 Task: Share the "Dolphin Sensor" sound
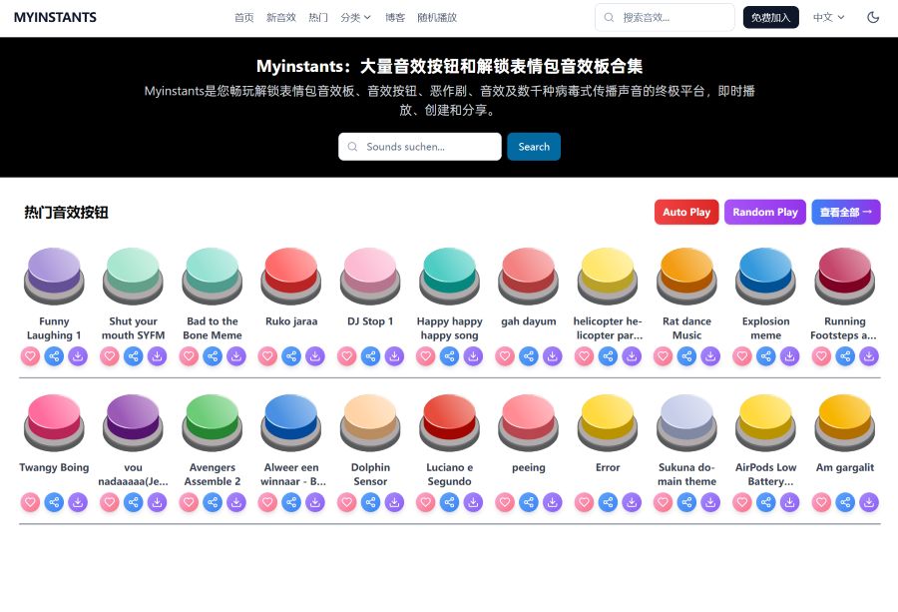coord(369,502)
